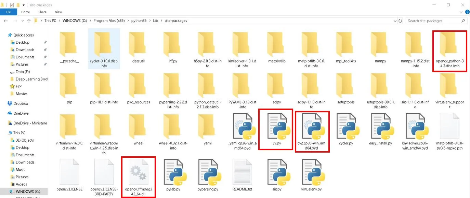Toggle the quick access toolbar properties checkbox
Viewport: 470px width, 198px height.
(x=12, y=5)
